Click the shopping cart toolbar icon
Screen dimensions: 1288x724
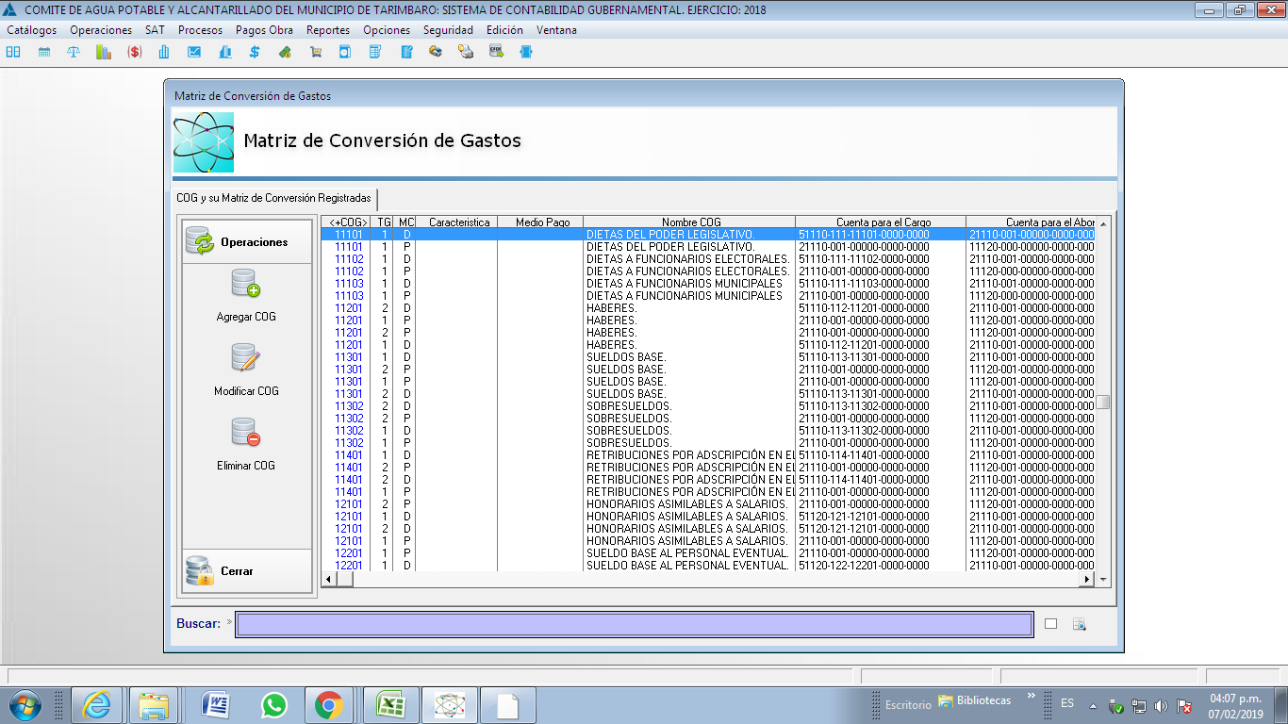[315, 53]
